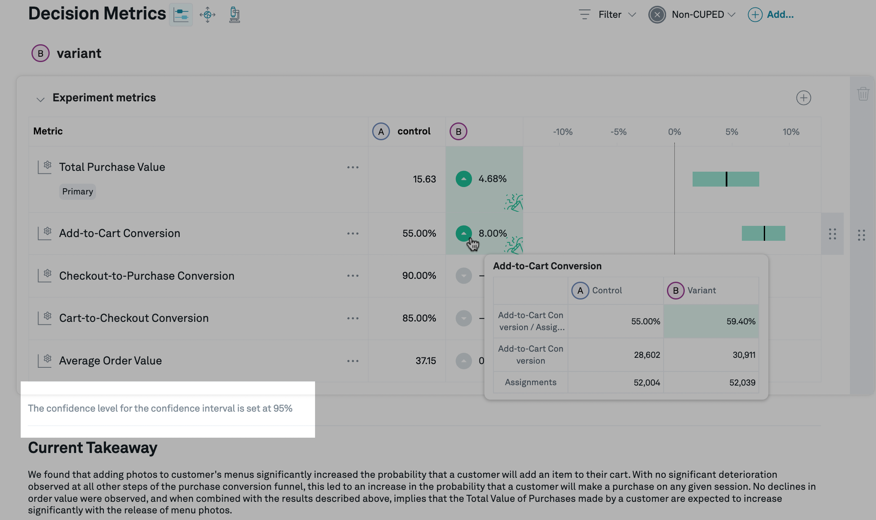Click drag handle beside Add-to-Cart row
The width and height of the screenshot is (876, 520).
pos(832,234)
